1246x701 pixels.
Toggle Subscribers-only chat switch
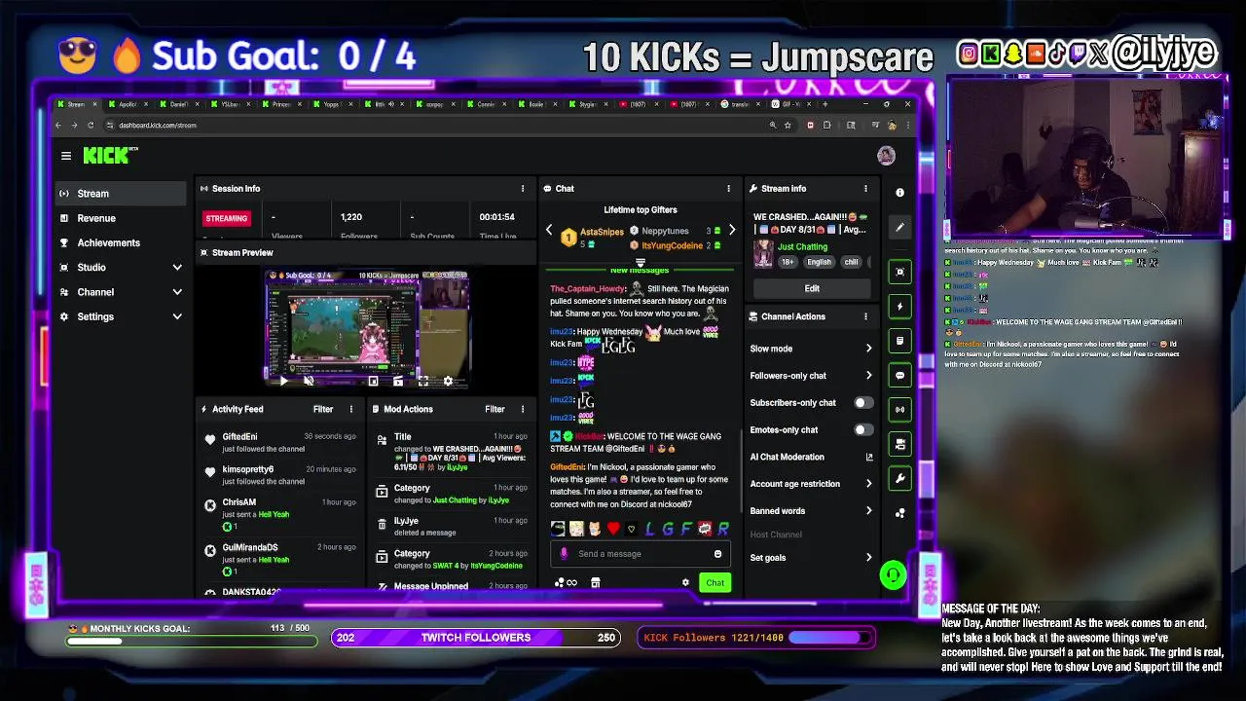click(x=861, y=402)
